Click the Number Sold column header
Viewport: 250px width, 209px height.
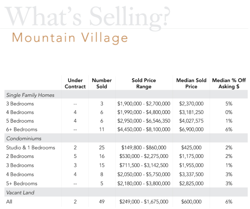click(102, 84)
